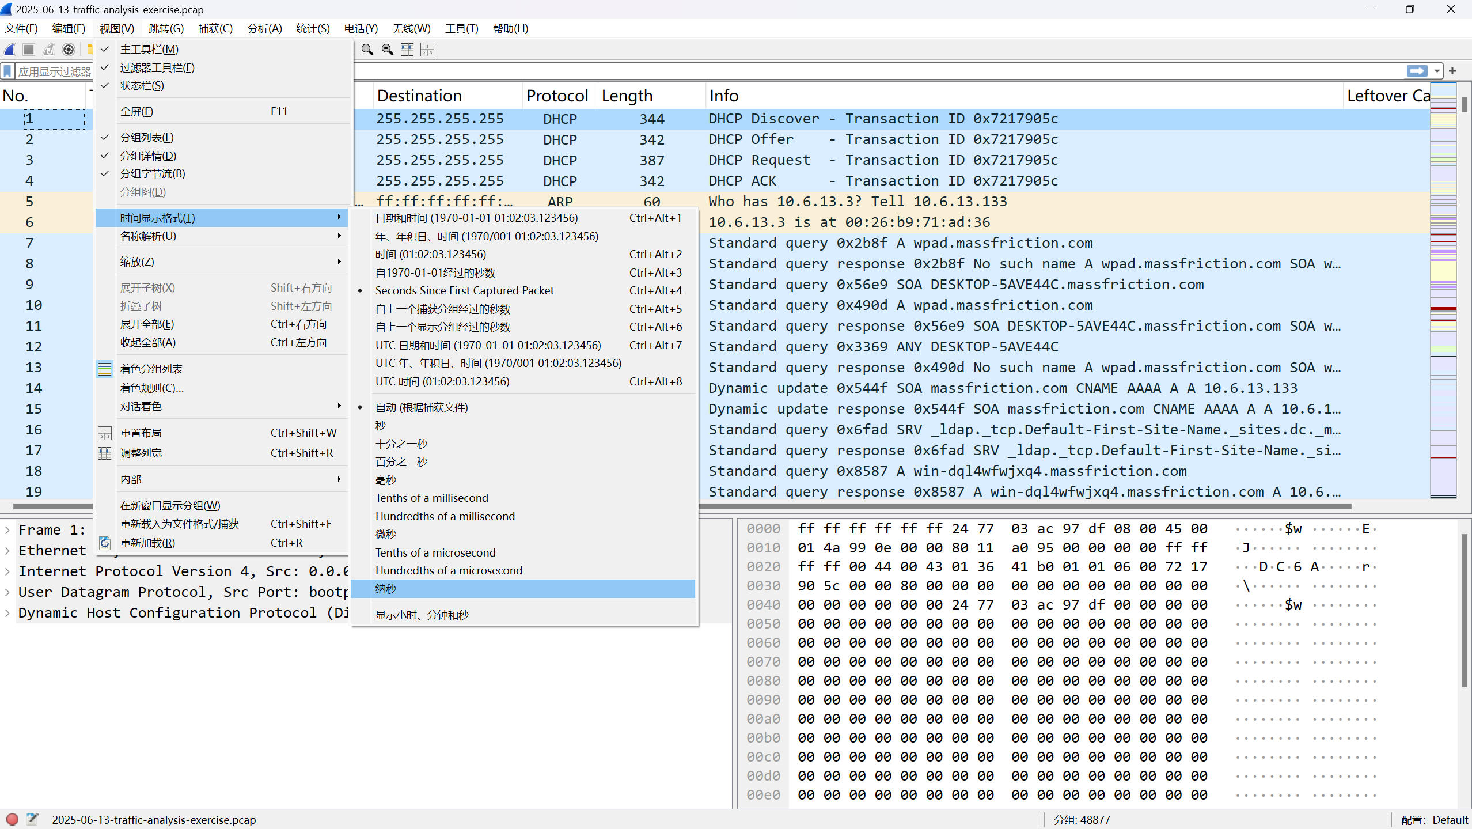Image resolution: width=1472 pixels, height=829 pixels.
Task: Choose 着色规则 coloring rules menu entry
Action: tap(151, 388)
